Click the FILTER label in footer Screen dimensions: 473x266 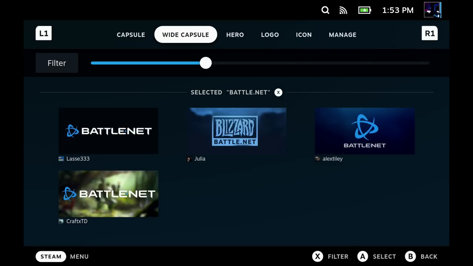click(x=338, y=256)
